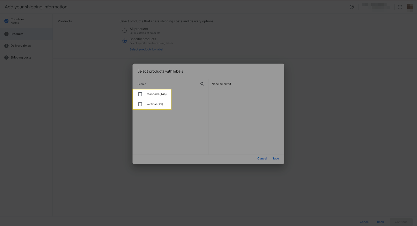Click the step 2 Products number icon
This screenshot has width=417, height=226.
(x=7, y=34)
